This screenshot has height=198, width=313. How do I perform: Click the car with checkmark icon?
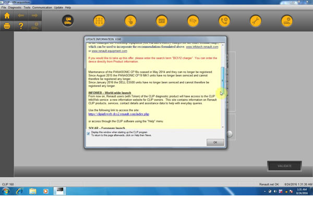coord(287,21)
